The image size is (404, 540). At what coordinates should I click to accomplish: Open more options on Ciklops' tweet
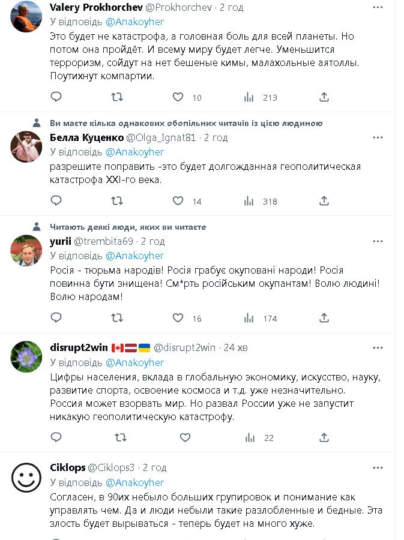click(378, 467)
